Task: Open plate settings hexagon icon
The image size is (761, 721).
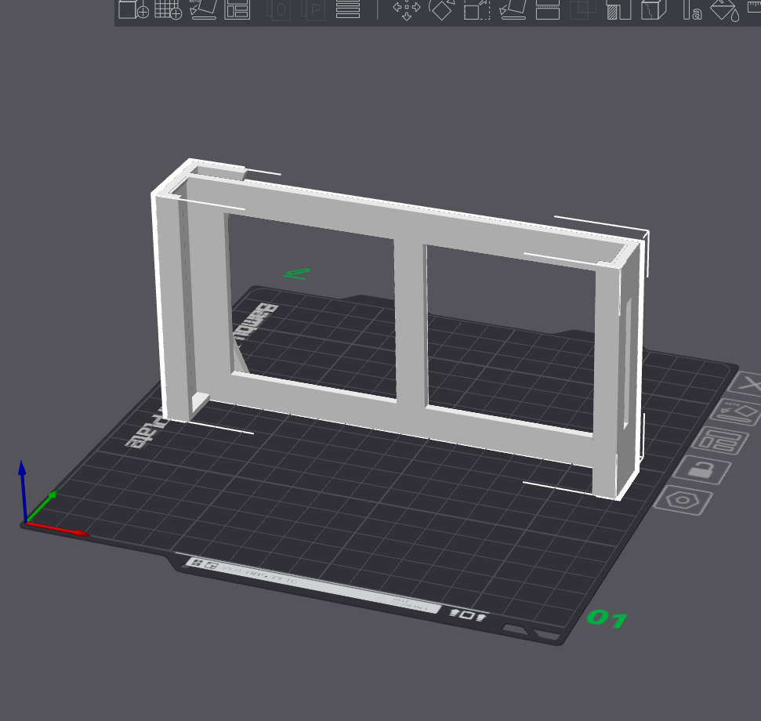Action: click(683, 500)
